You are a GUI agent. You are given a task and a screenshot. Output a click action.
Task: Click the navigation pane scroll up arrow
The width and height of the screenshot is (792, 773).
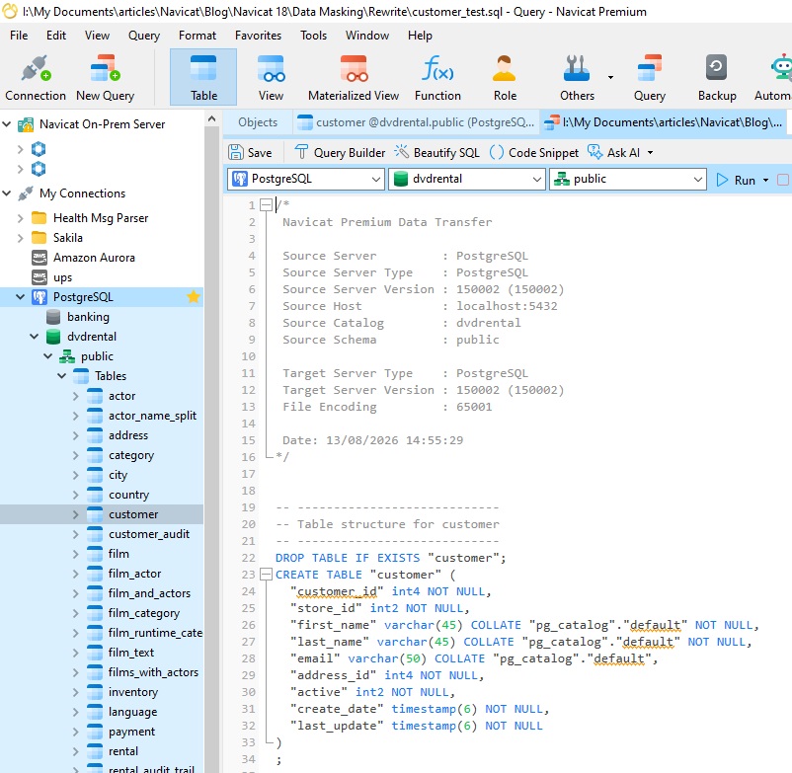(212, 119)
